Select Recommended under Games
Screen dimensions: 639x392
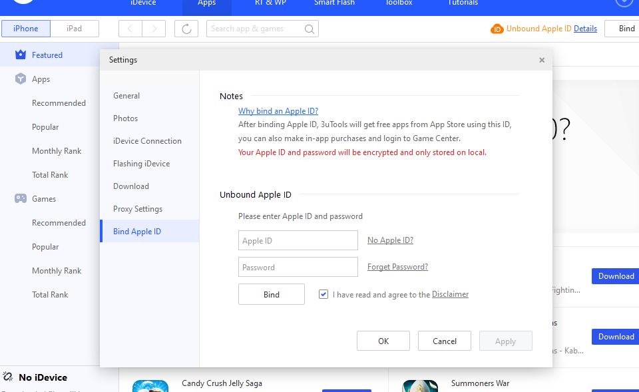[59, 222]
